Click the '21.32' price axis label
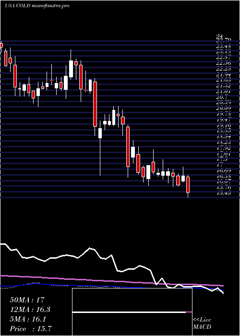The image size is (240, 336). (224, 86)
